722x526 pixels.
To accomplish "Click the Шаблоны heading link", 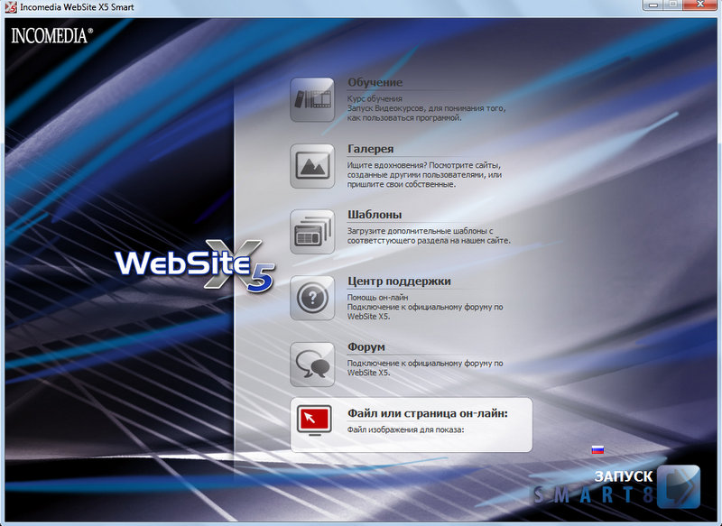I will tap(375, 215).
